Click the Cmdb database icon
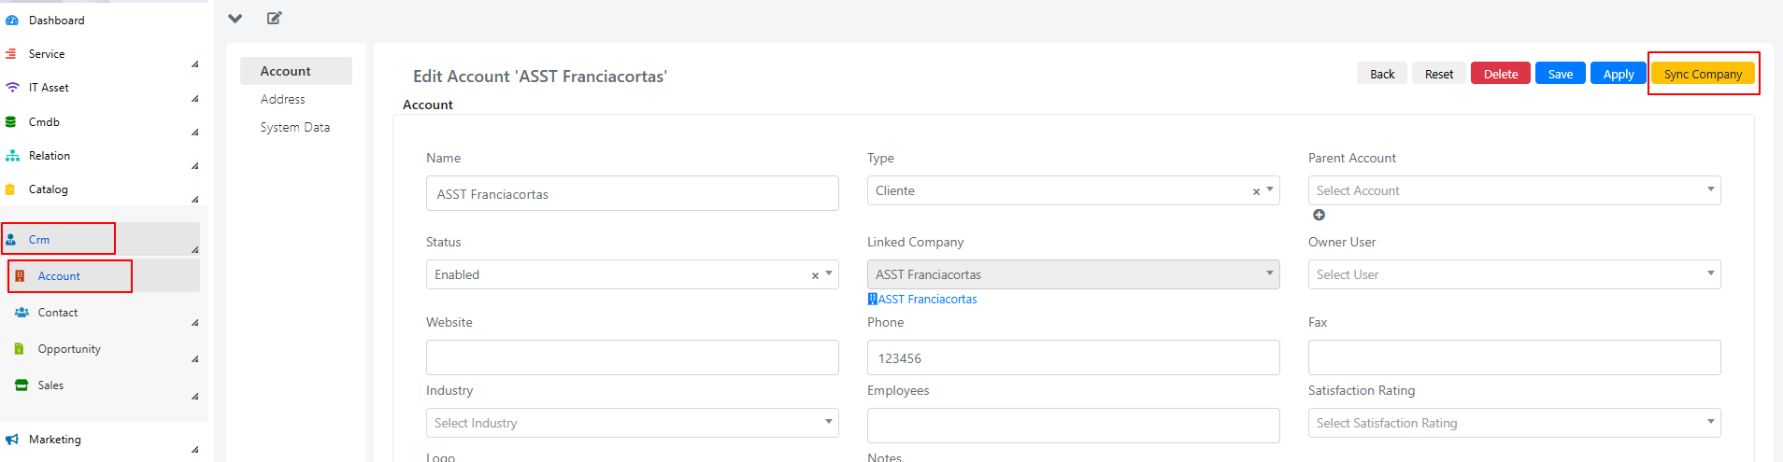This screenshot has width=1783, height=462. click(11, 122)
